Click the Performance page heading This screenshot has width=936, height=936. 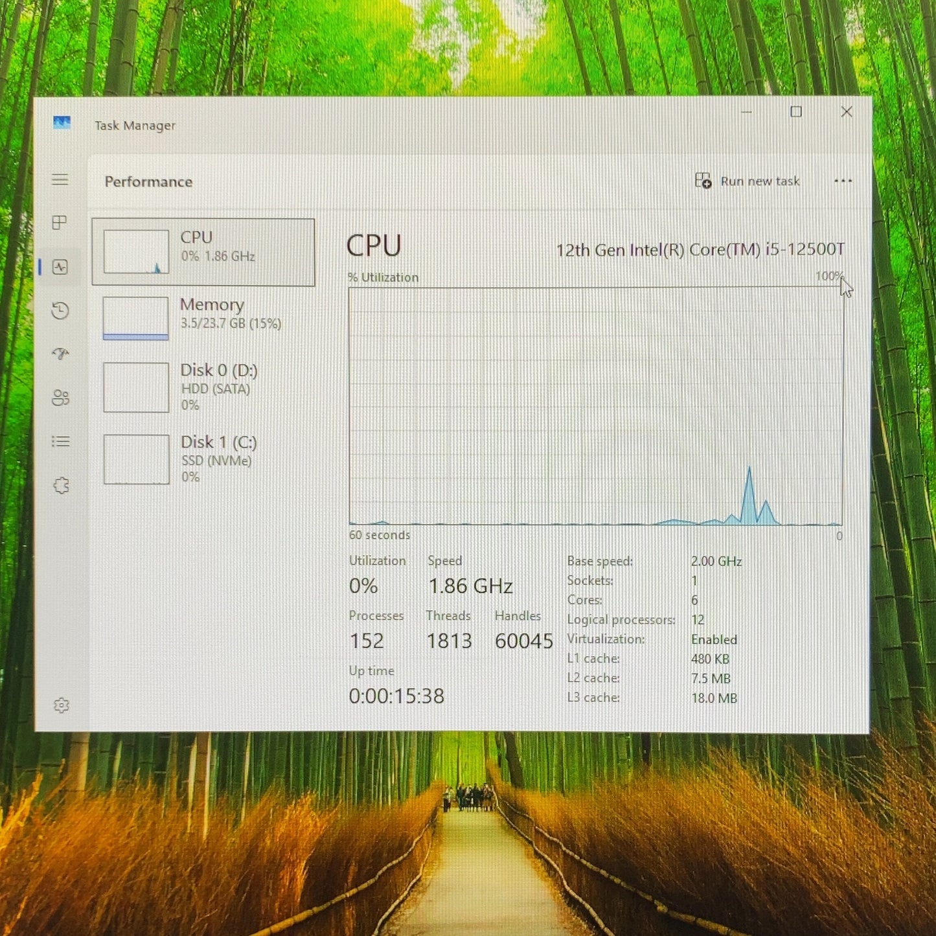click(148, 181)
